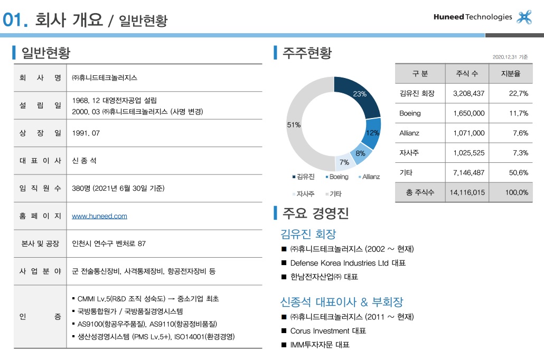Click the 8% light blue donut segment

tap(361, 154)
